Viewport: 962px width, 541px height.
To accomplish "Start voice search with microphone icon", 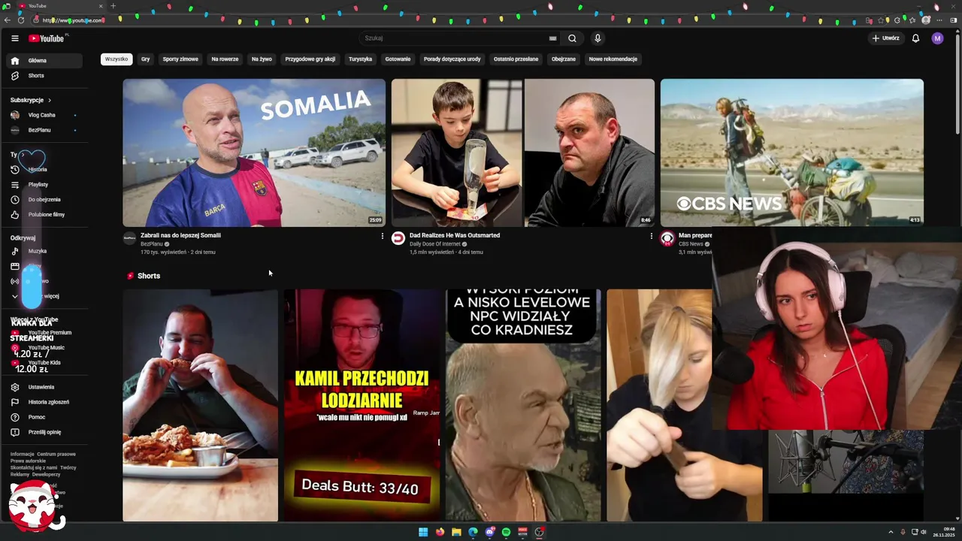I will tap(597, 38).
